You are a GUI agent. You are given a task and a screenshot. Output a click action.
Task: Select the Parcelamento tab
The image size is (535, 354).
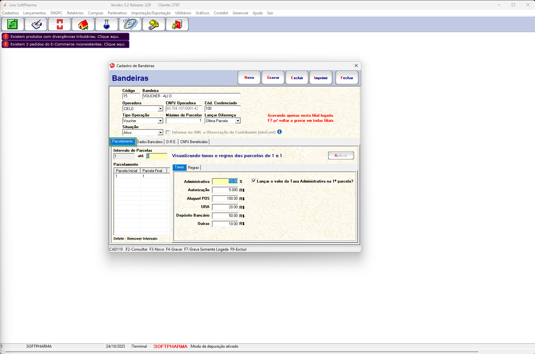coord(123,141)
